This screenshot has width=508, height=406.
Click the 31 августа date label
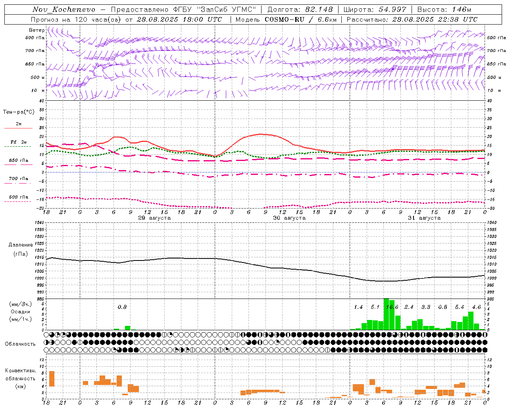pyautogui.click(x=424, y=218)
